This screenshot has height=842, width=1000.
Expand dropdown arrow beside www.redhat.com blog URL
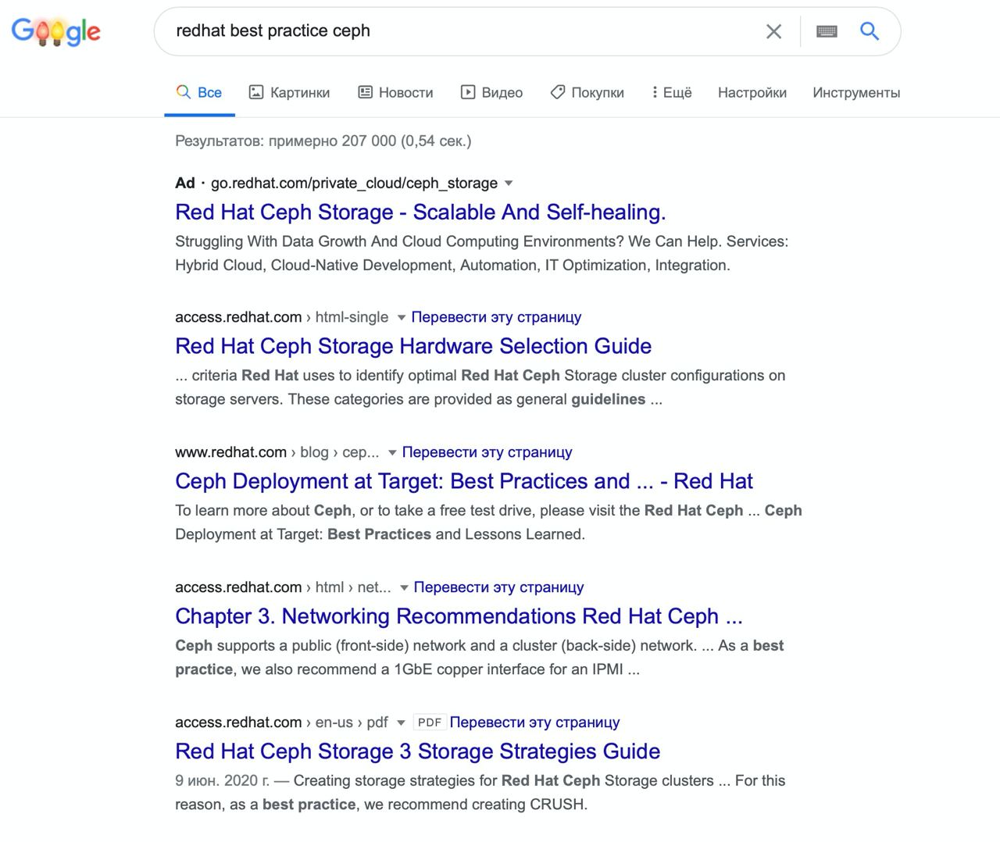[x=392, y=453]
